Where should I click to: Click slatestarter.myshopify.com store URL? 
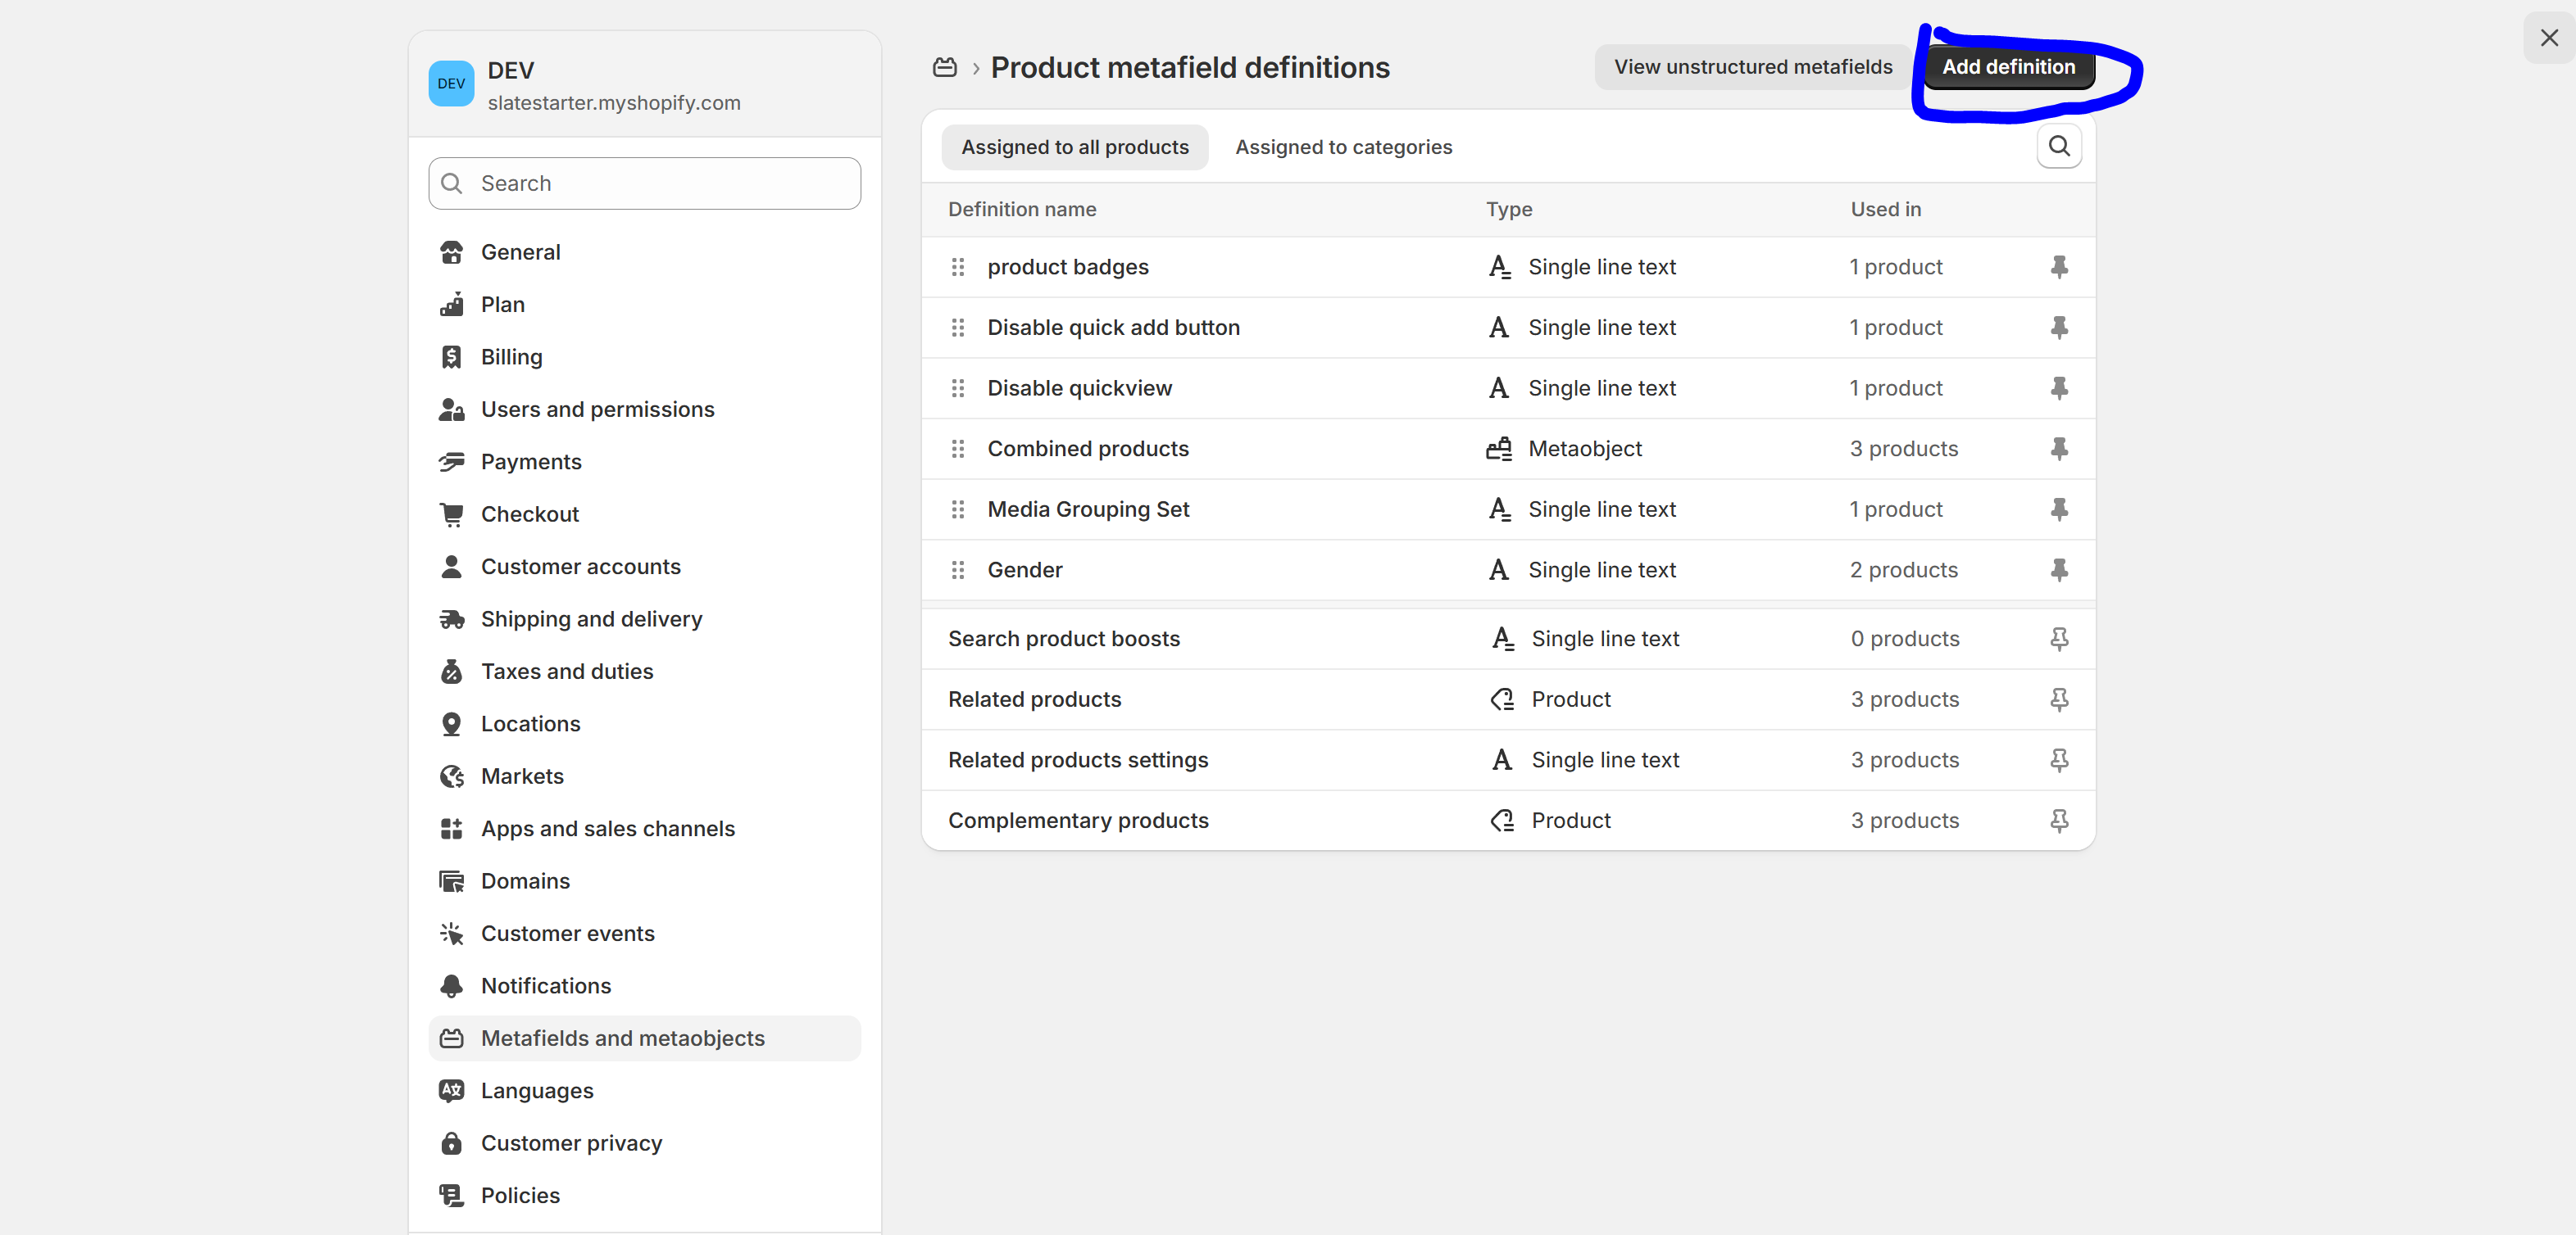614,103
